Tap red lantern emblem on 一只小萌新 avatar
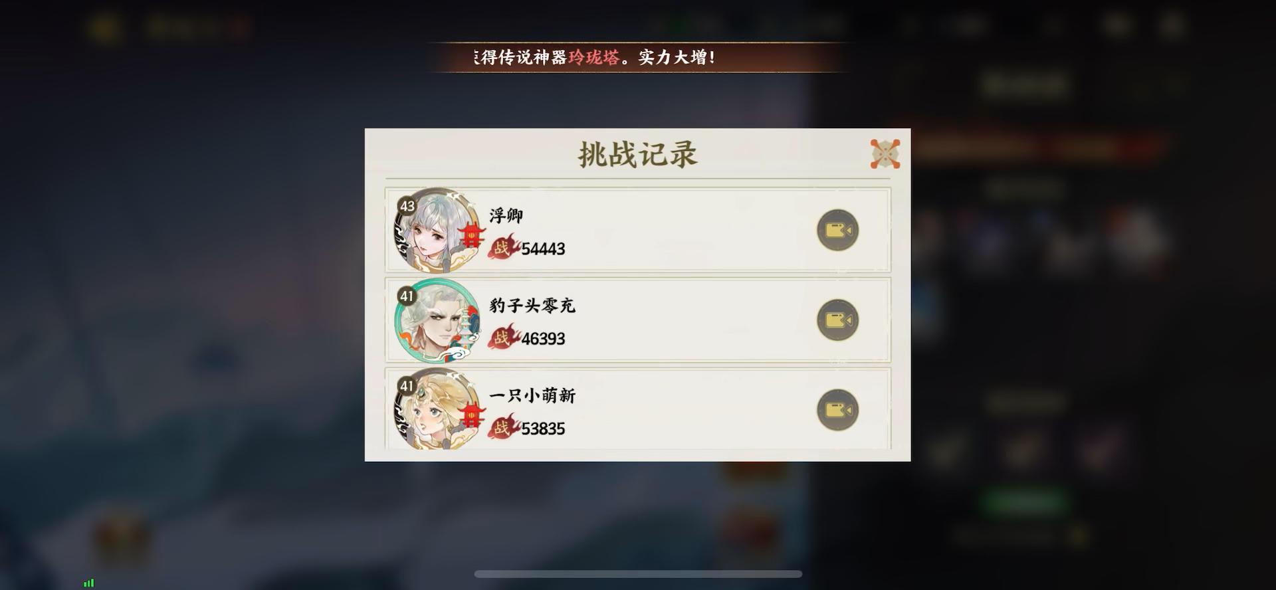1276x590 pixels. [x=471, y=415]
